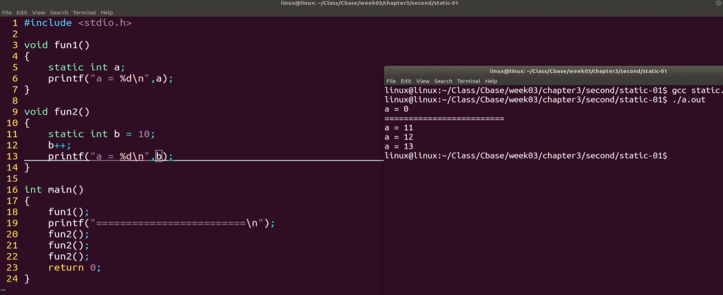Screen dimensions: 723x295
Task: Click 'a = 12' terminal output
Action: click(x=399, y=137)
